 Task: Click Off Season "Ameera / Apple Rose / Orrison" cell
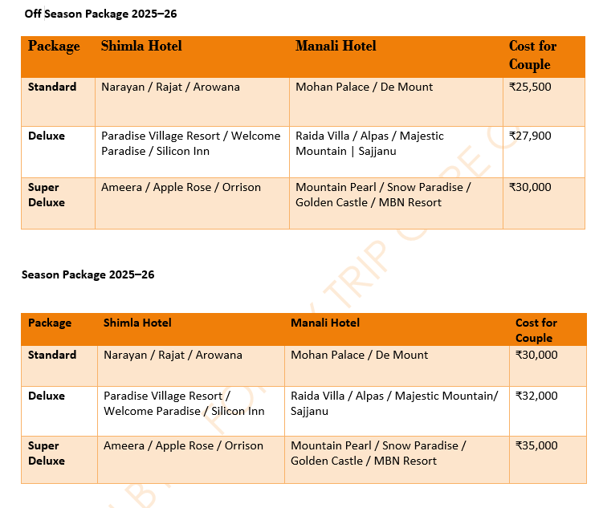tap(181, 187)
